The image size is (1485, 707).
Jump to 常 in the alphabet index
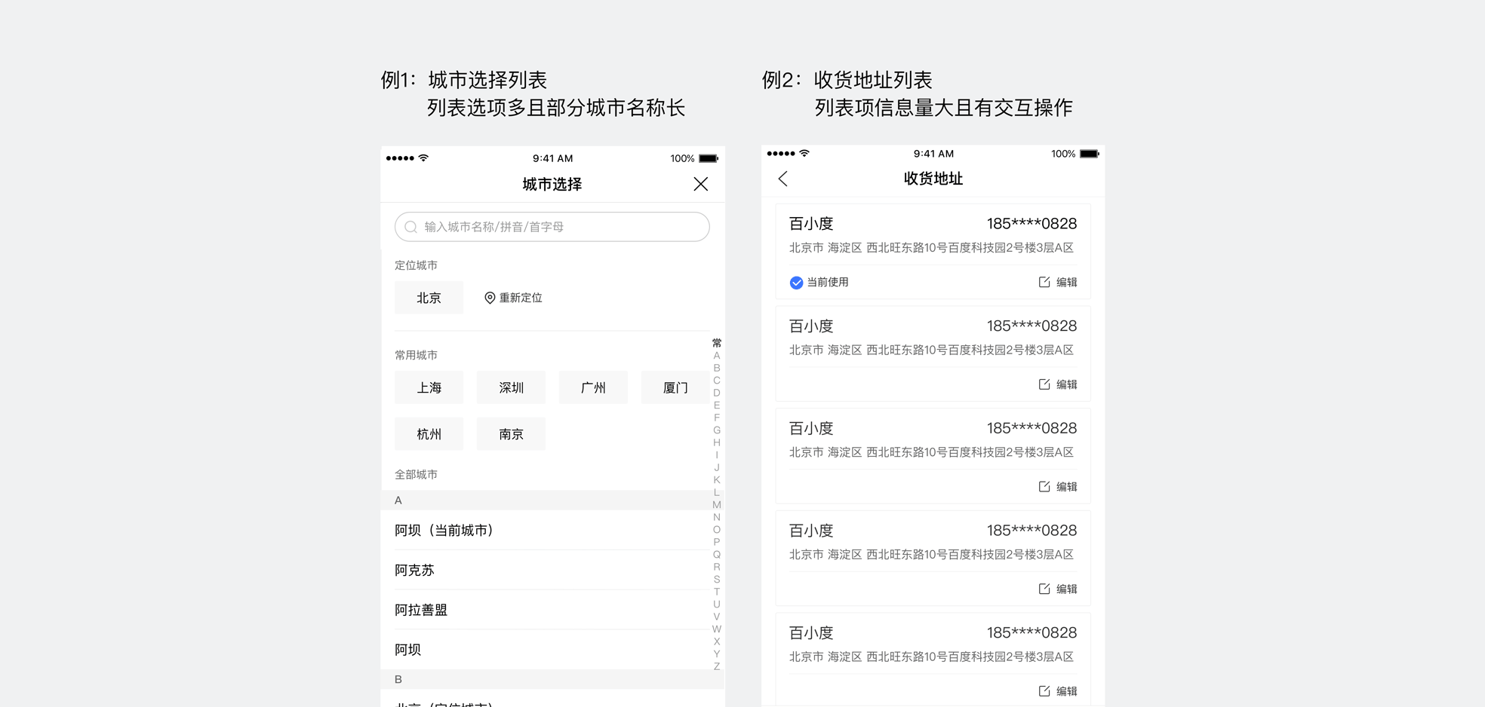click(x=716, y=343)
